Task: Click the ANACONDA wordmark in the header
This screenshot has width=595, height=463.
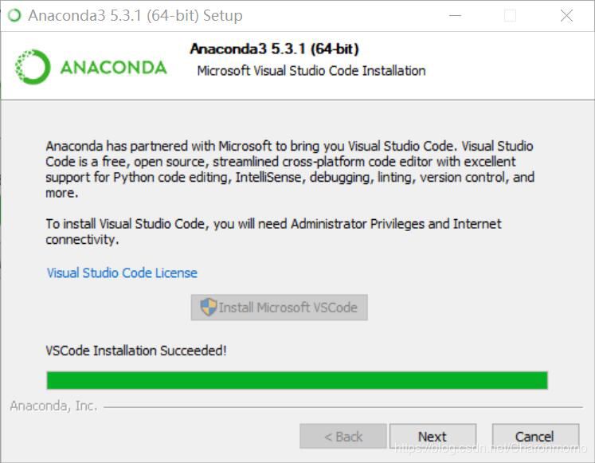Action: coord(113,68)
